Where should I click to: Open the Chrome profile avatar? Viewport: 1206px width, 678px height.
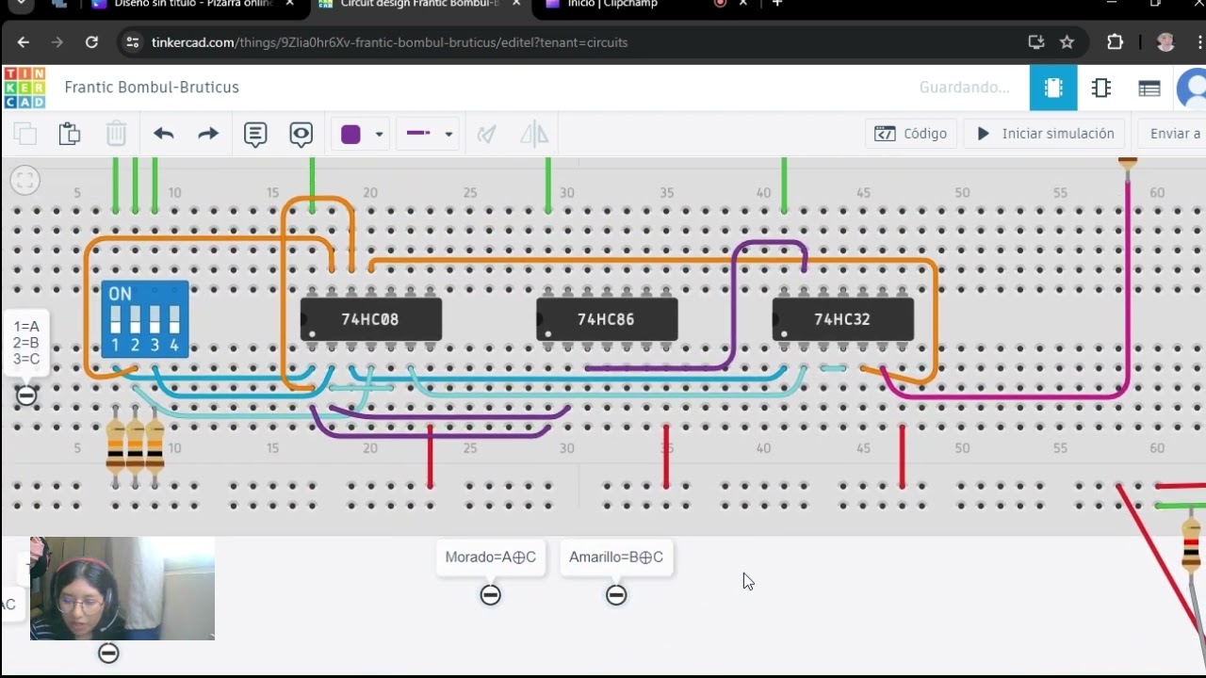click(1165, 42)
